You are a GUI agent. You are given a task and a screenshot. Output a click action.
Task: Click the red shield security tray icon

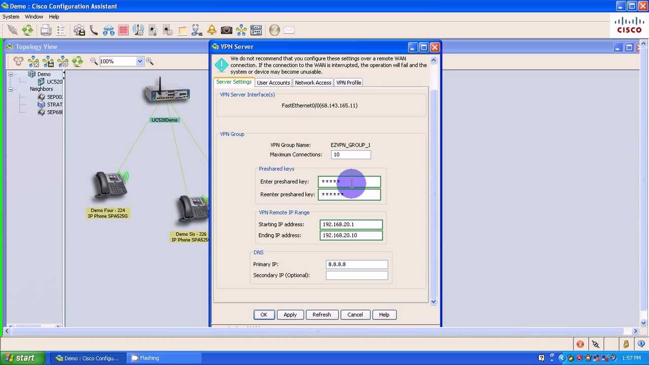[580, 358]
